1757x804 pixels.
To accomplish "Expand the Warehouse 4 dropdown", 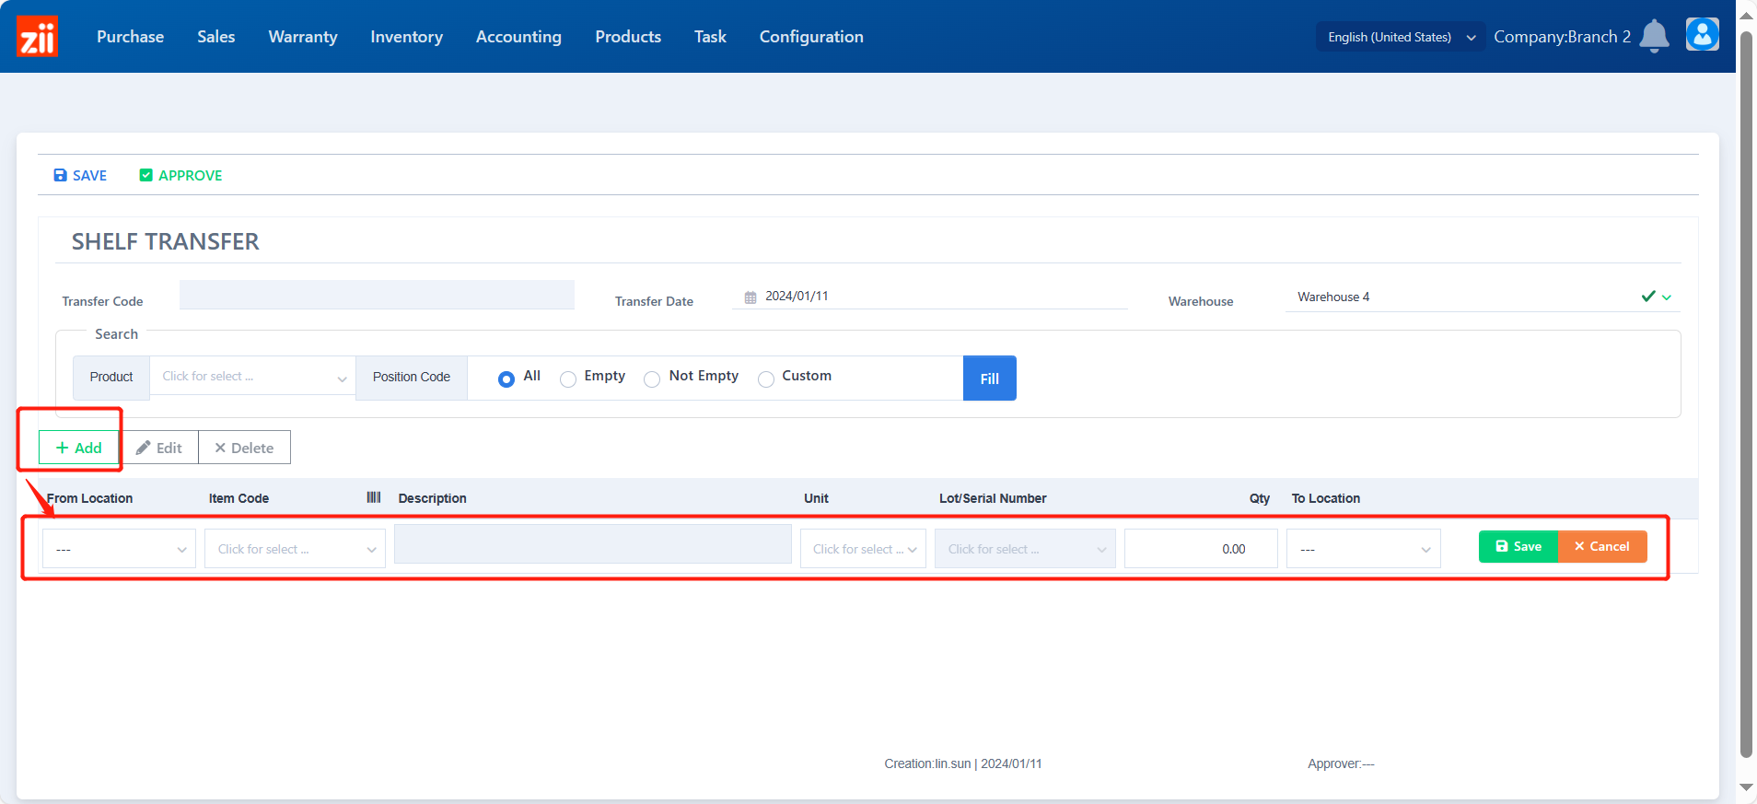I will [x=1667, y=297].
